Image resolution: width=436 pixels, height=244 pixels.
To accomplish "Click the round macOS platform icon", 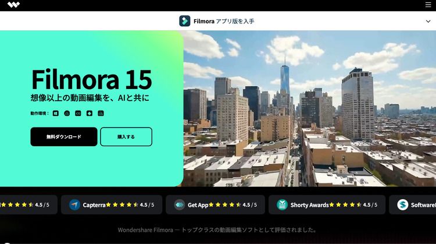I will point(67,114).
